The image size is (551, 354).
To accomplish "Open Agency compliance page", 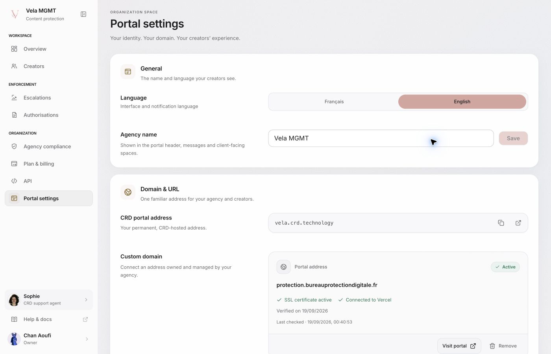I will click(49, 146).
